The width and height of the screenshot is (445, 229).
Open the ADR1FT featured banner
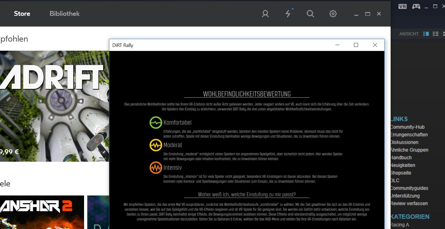pyautogui.click(x=55, y=106)
